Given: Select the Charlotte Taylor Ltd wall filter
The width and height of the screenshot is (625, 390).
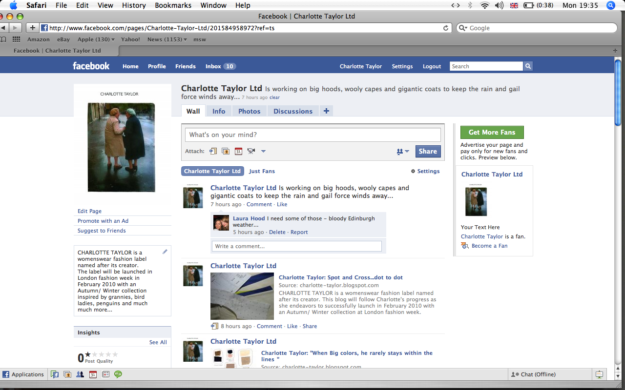Looking at the screenshot, I should 212,171.
